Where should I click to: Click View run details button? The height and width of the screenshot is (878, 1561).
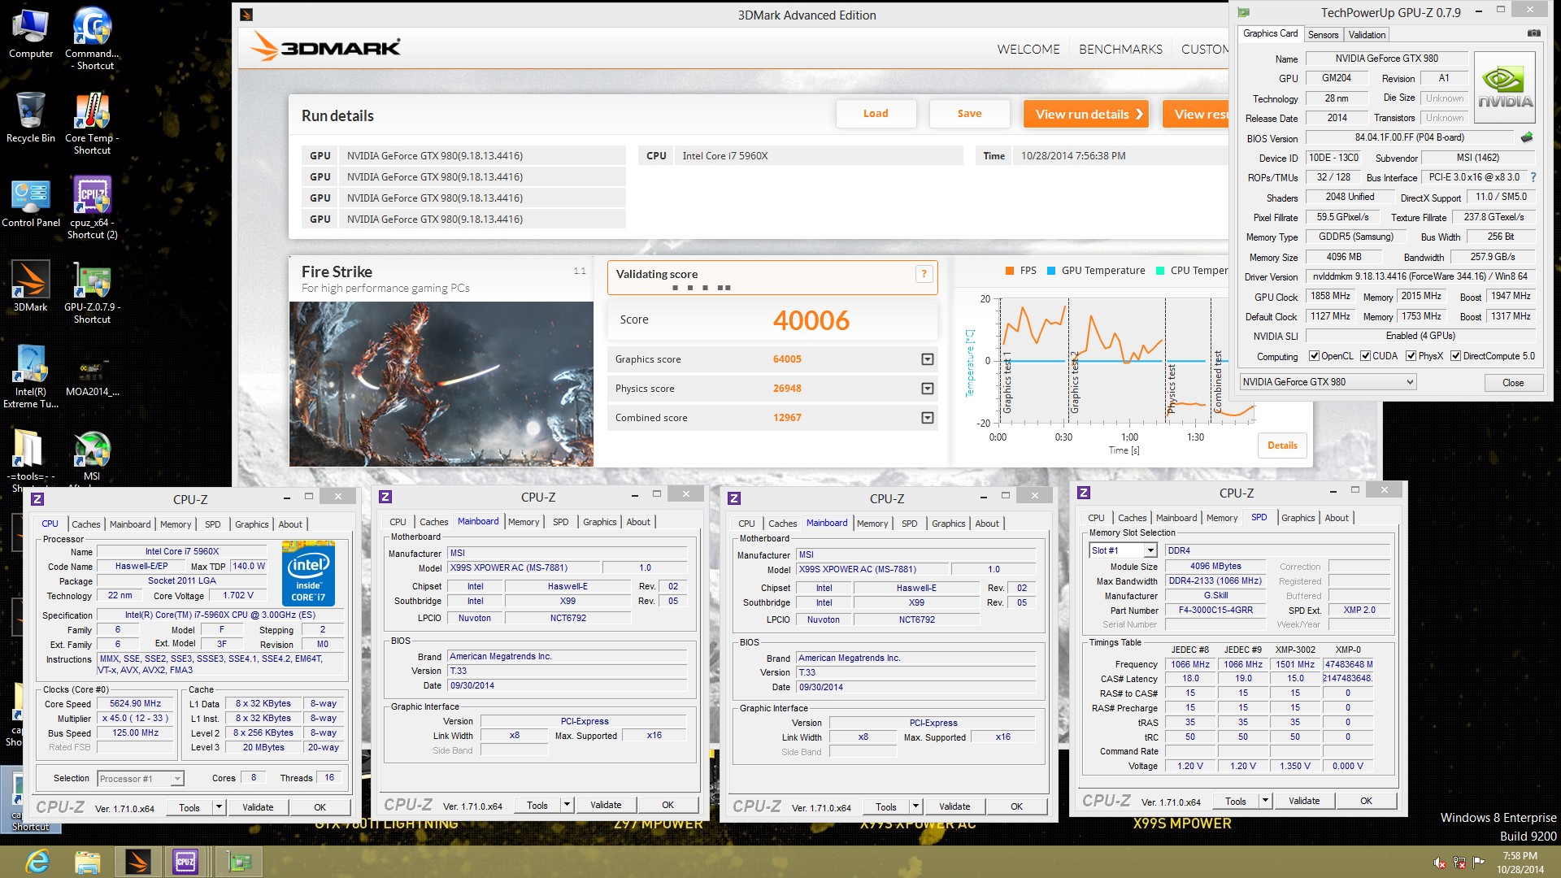click(x=1087, y=114)
